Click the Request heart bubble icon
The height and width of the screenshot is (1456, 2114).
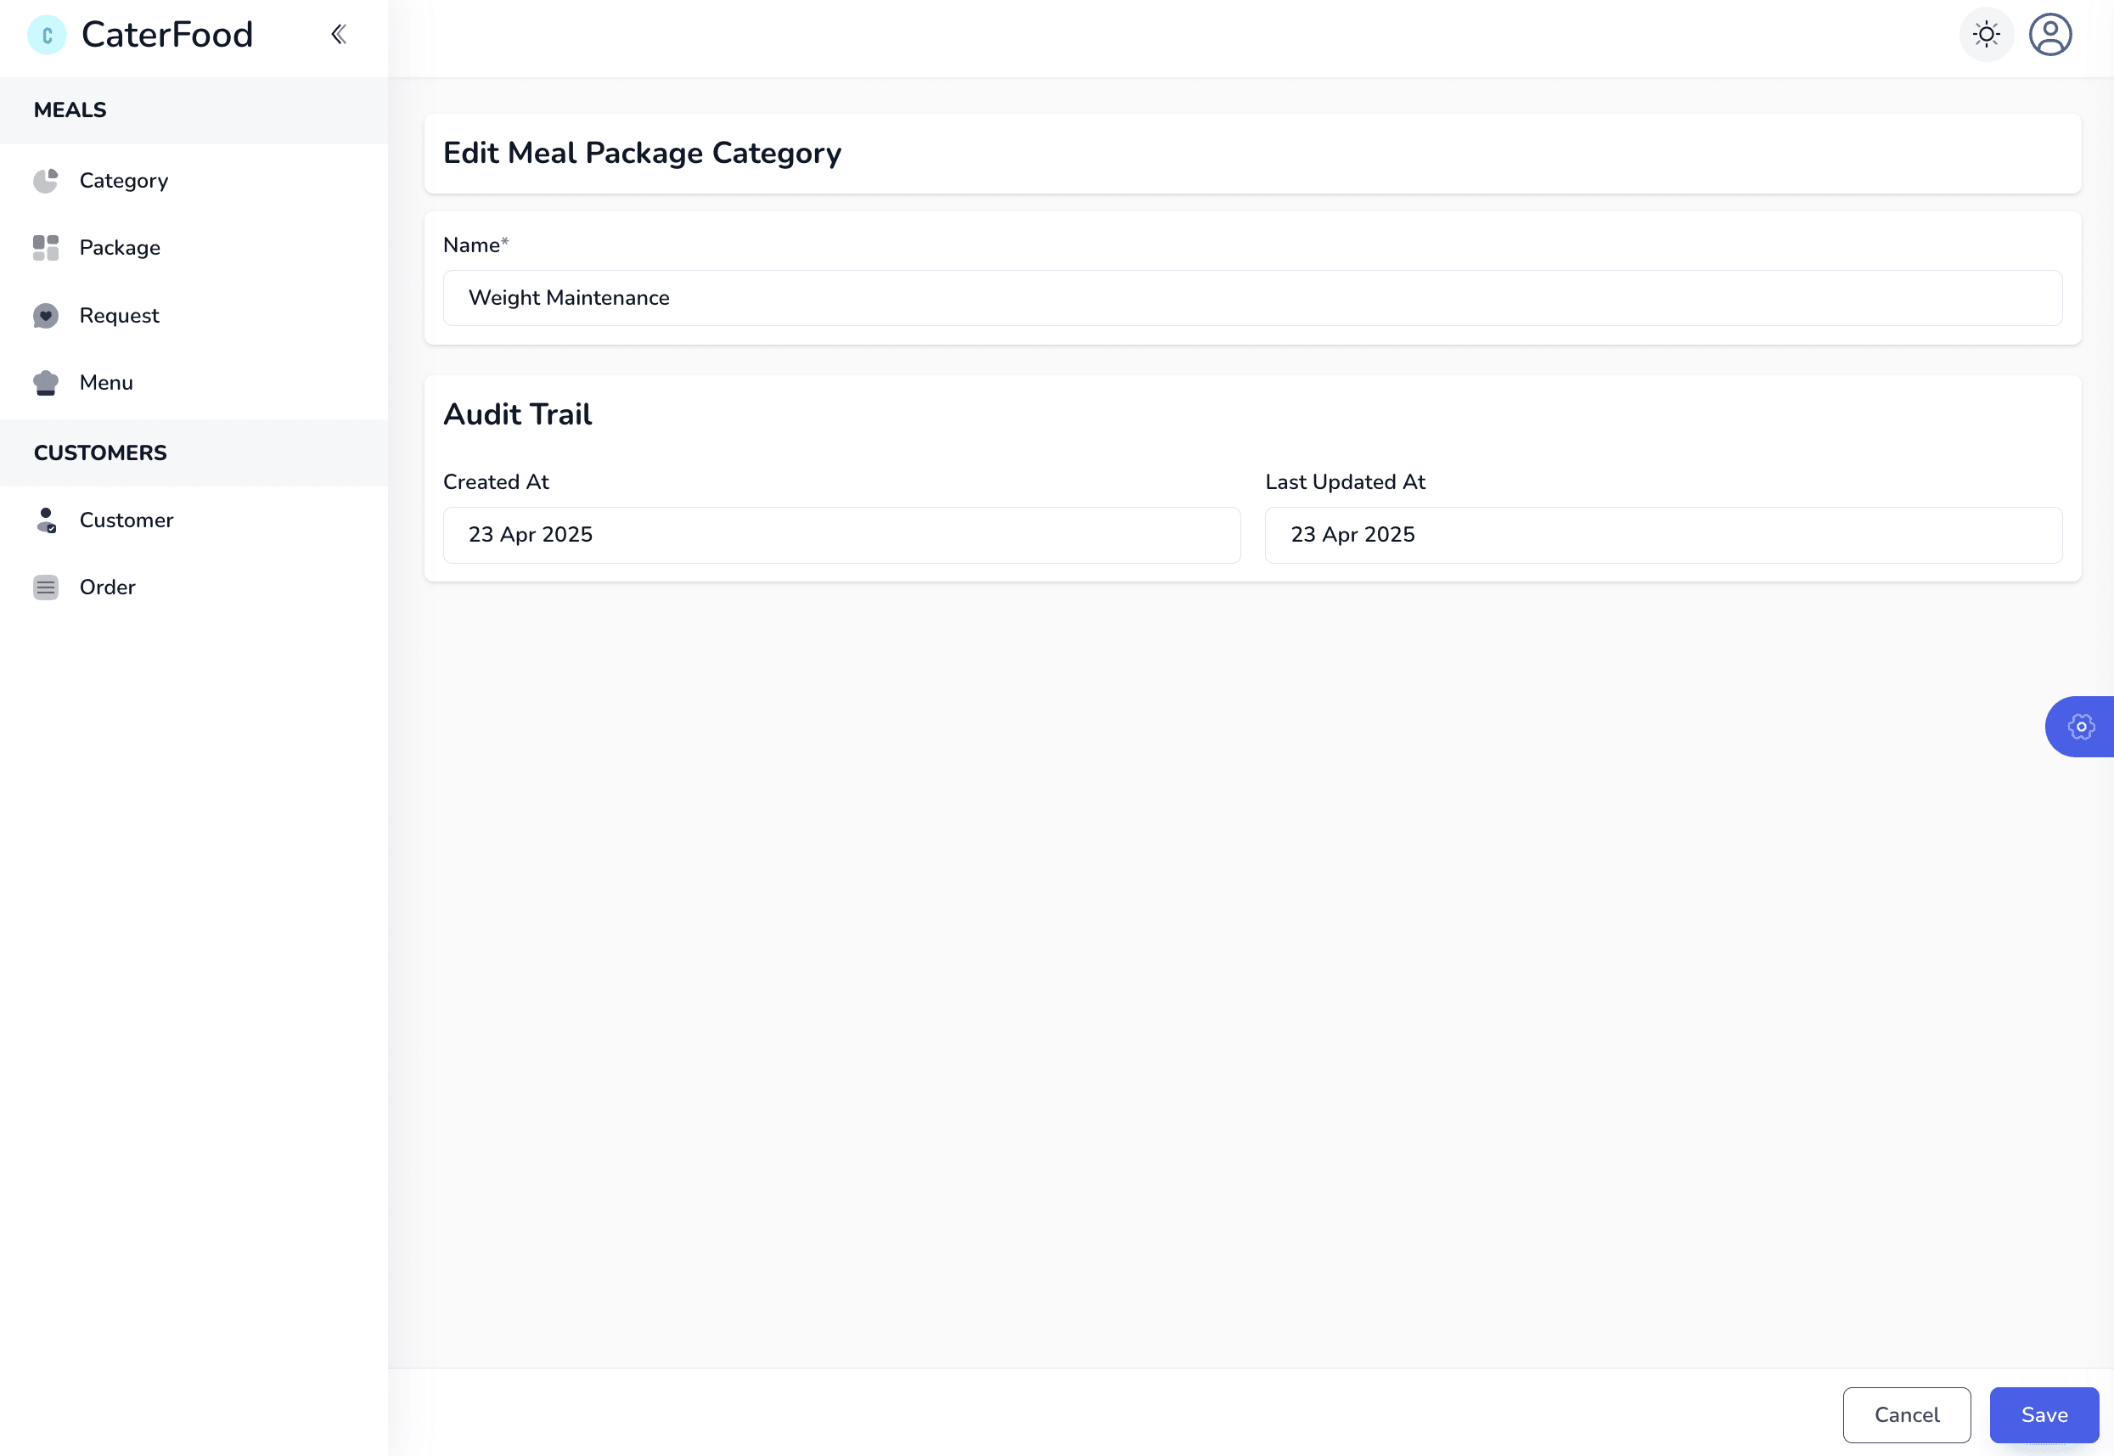coord(46,316)
